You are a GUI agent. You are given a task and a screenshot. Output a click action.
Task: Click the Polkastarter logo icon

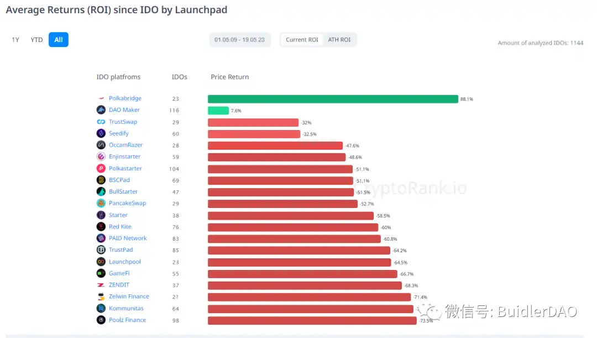click(101, 168)
